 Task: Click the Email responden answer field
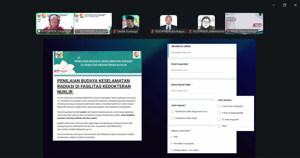[x=196, y=70]
